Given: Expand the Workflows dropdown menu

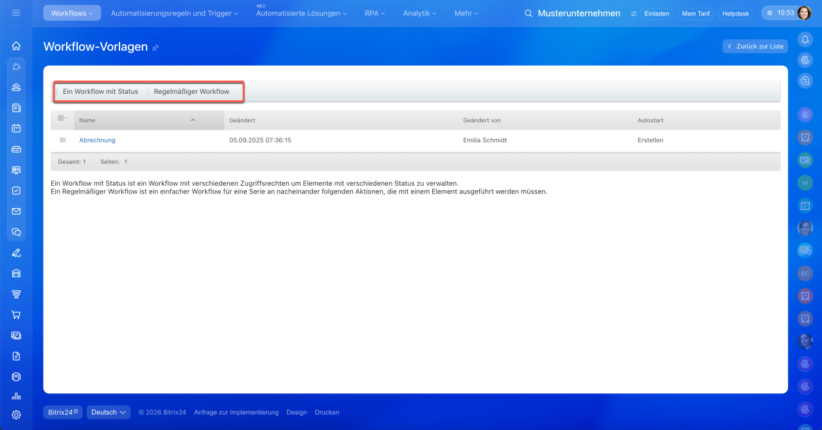Looking at the screenshot, I should click(x=72, y=13).
